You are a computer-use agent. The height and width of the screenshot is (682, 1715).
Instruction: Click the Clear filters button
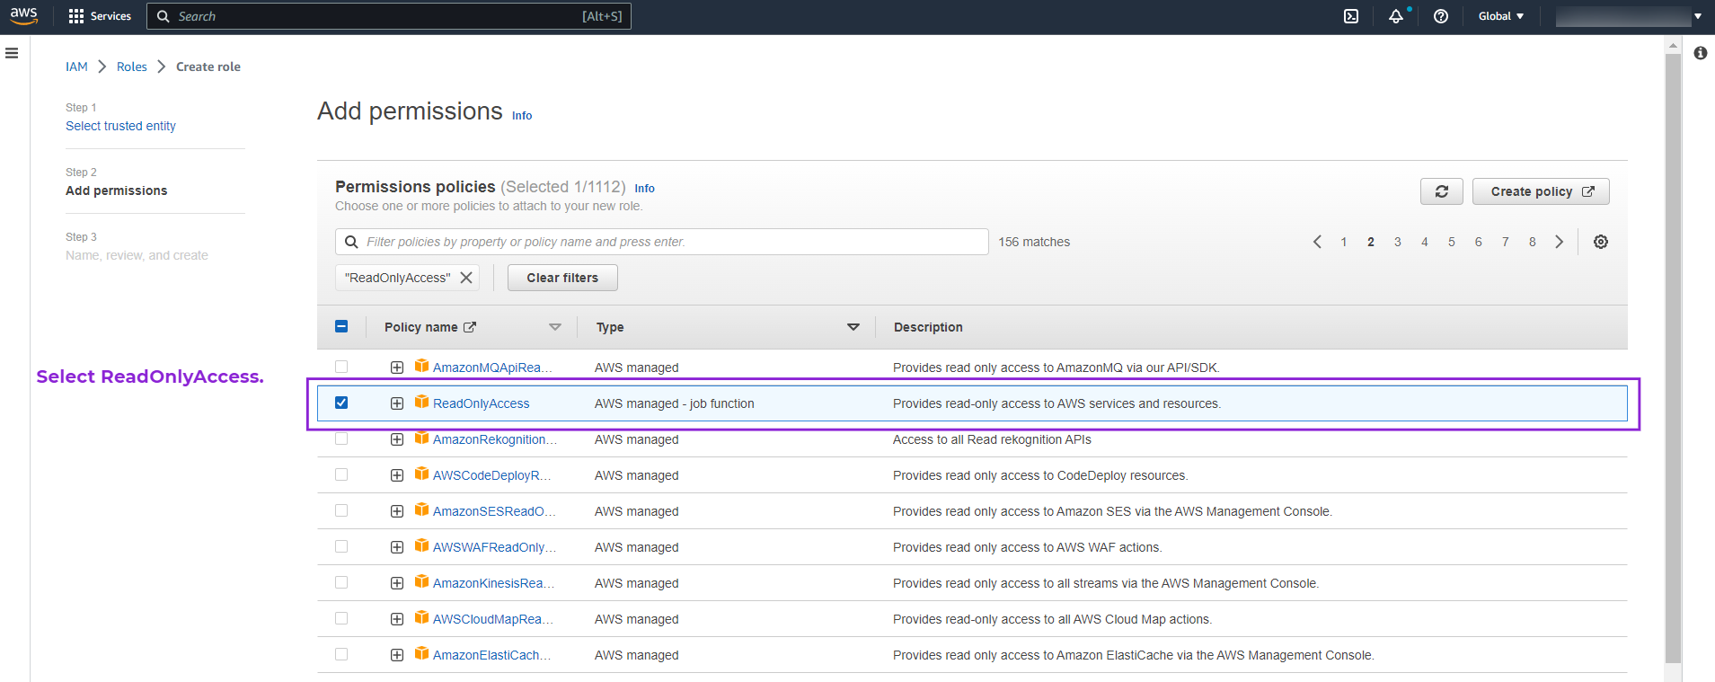coord(562,278)
